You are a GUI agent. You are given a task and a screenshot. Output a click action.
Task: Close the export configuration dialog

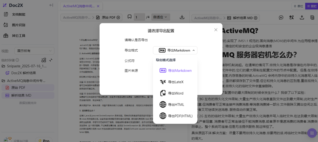[x=216, y=30]
